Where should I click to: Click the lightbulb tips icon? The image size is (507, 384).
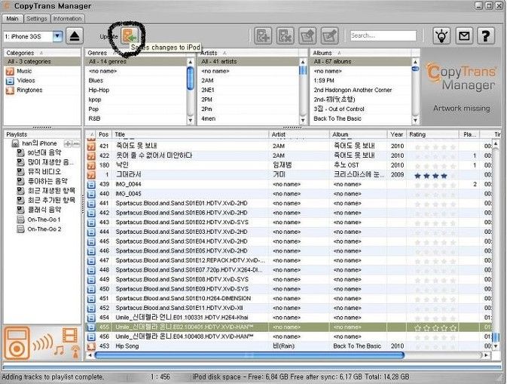441,35
